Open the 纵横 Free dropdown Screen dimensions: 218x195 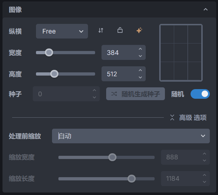click(62, 31)
